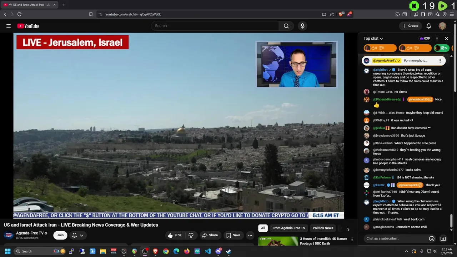
Task: Open the Leo AI sparkle icon
Action: [x=437, y=14]
